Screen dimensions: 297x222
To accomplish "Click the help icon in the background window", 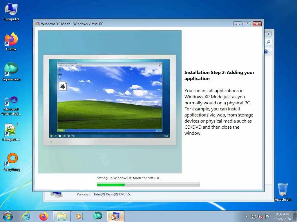I will (266, 52).
